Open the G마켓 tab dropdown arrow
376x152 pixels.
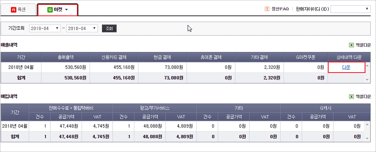click(x=66, y=10)
